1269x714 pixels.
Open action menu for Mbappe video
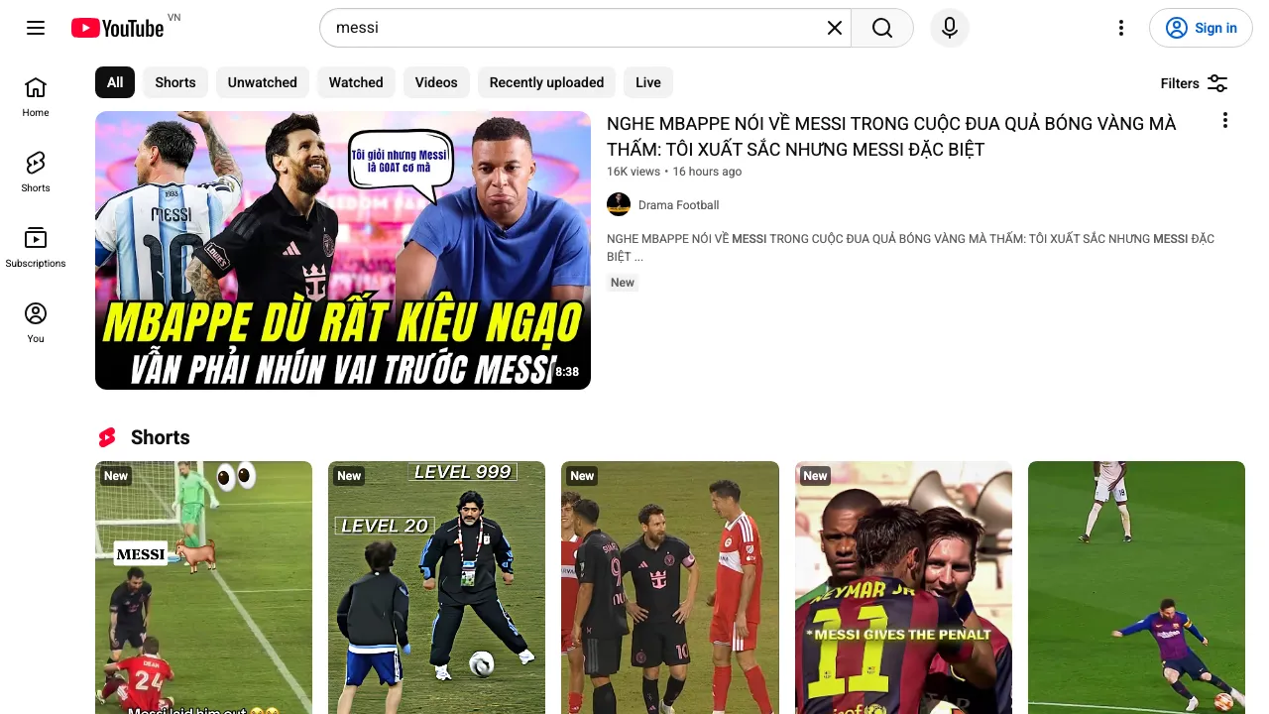click(x=1225, y=120)
